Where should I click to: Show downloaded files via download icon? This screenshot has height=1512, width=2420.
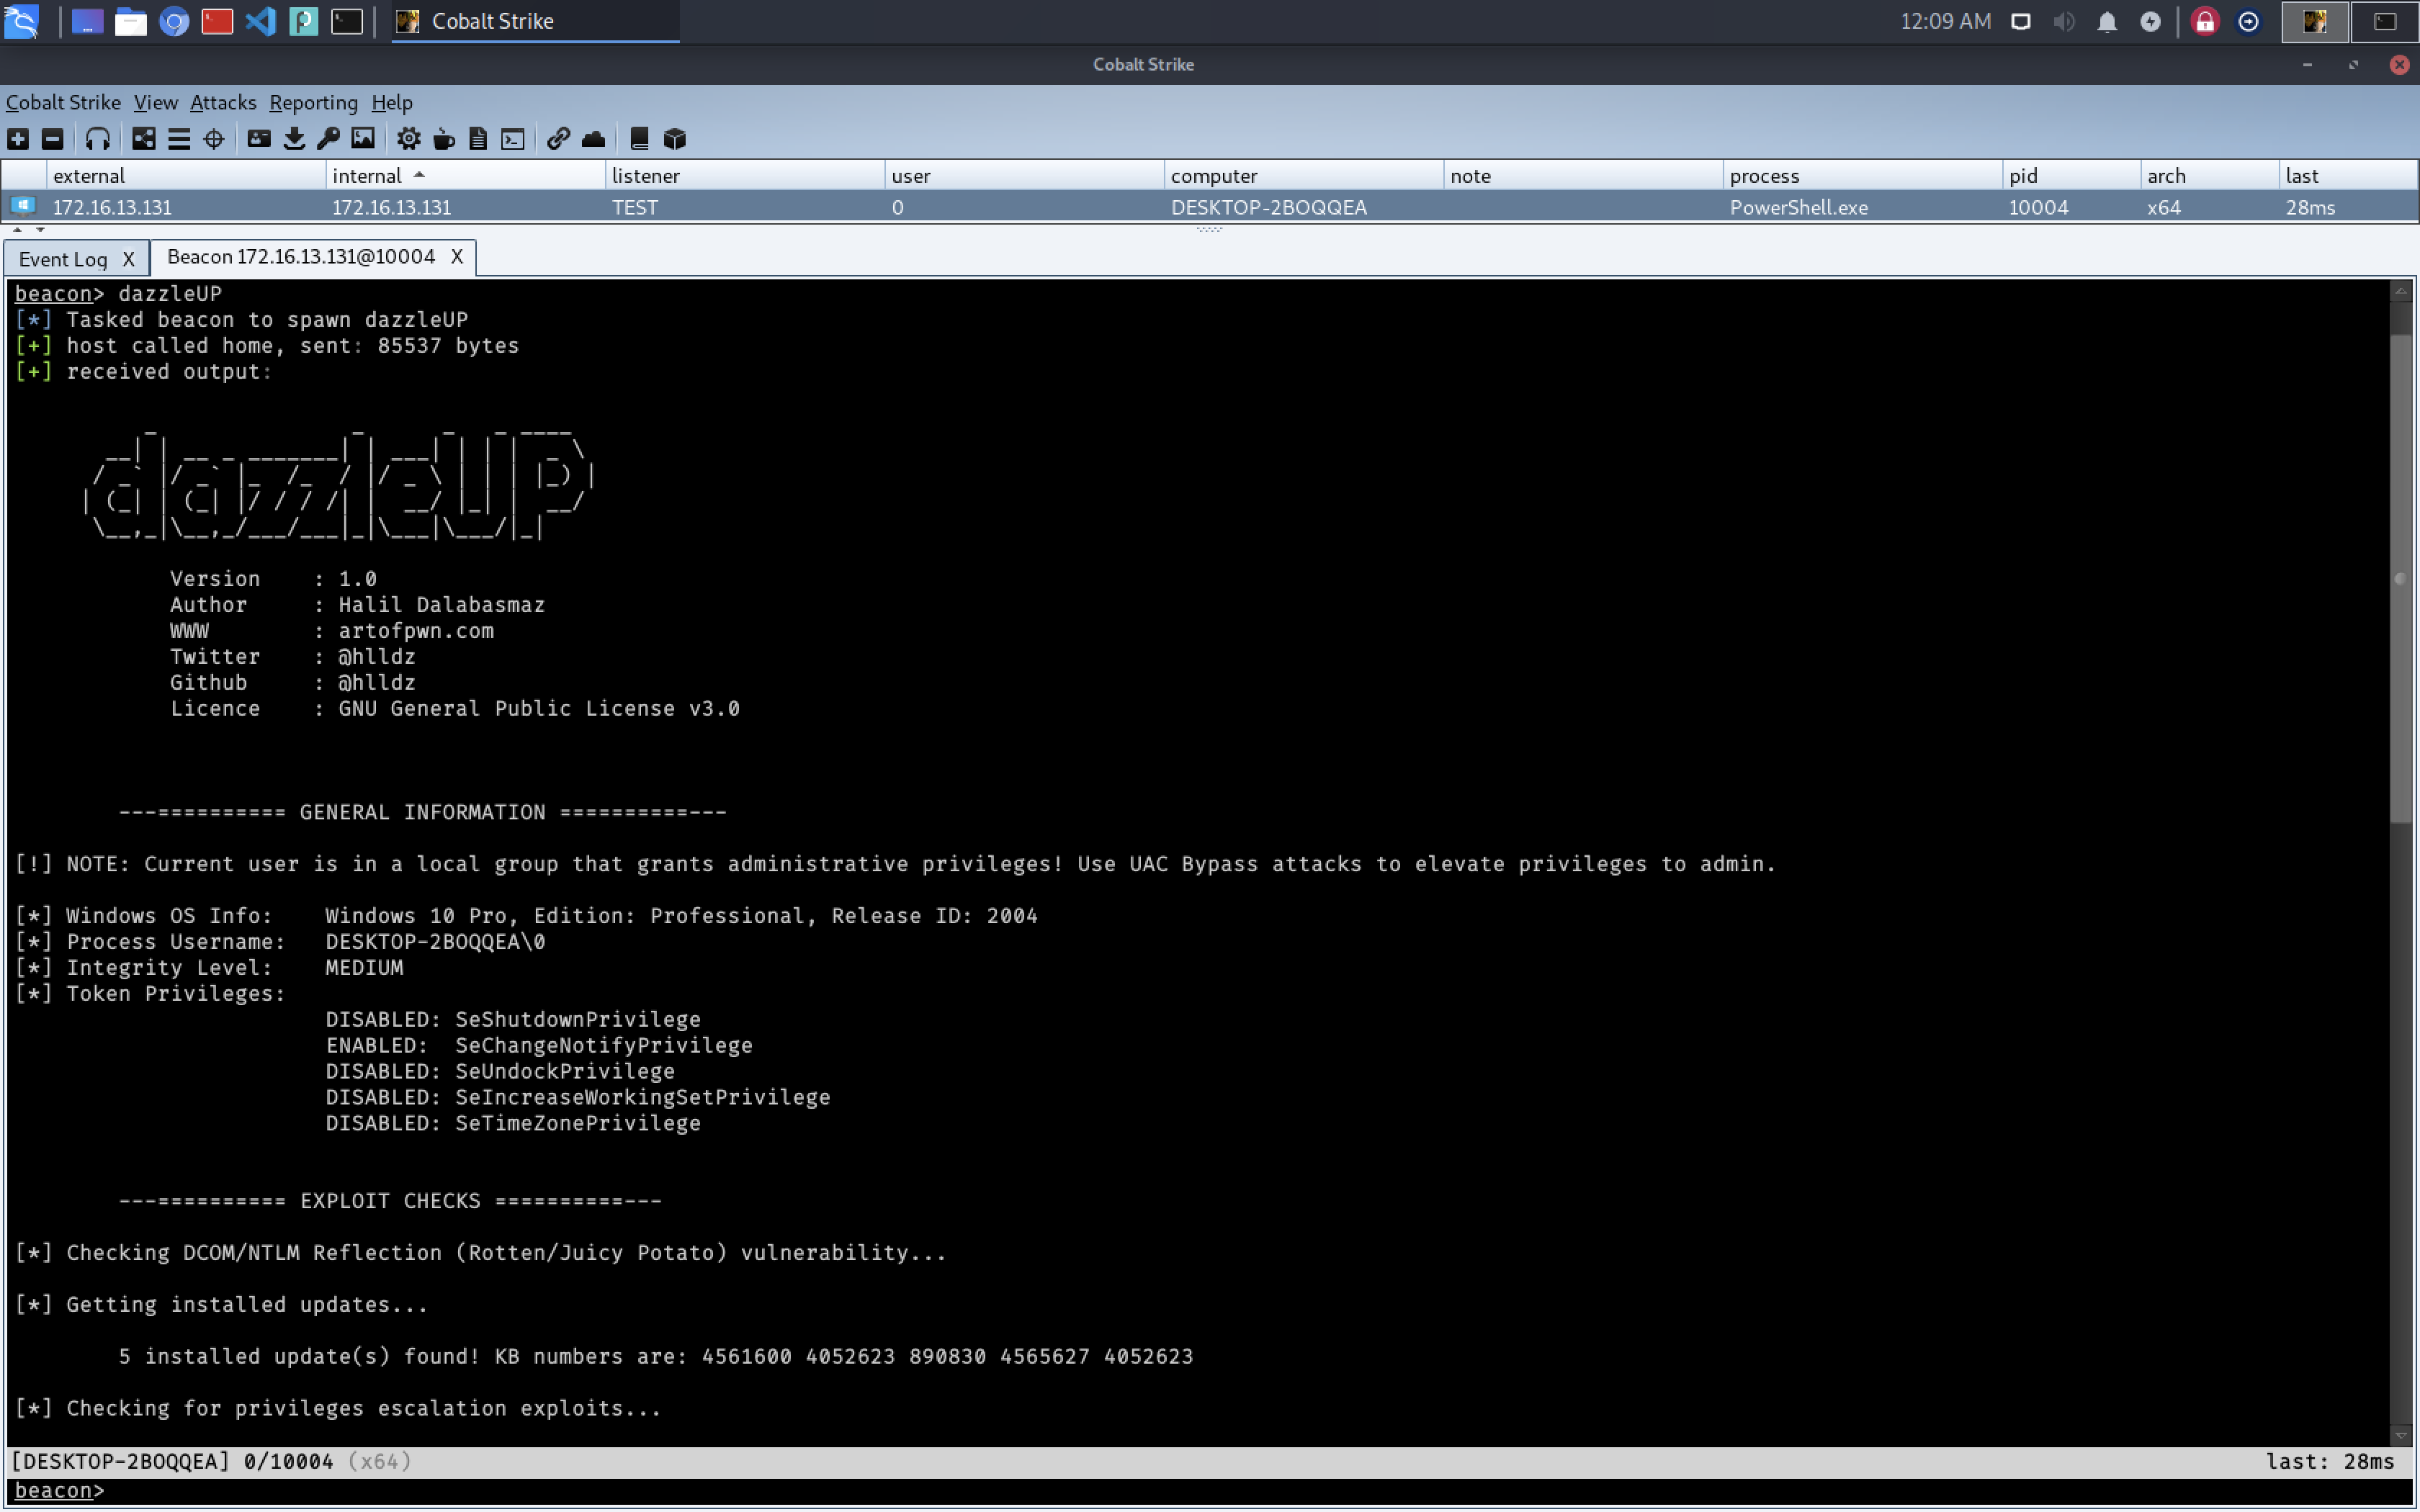pyautogui.click(x=294, y=139)
